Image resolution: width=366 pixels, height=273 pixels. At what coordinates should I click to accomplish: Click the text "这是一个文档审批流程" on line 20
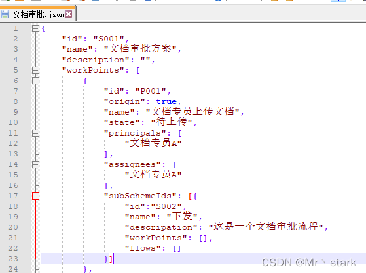click(266, 227)
